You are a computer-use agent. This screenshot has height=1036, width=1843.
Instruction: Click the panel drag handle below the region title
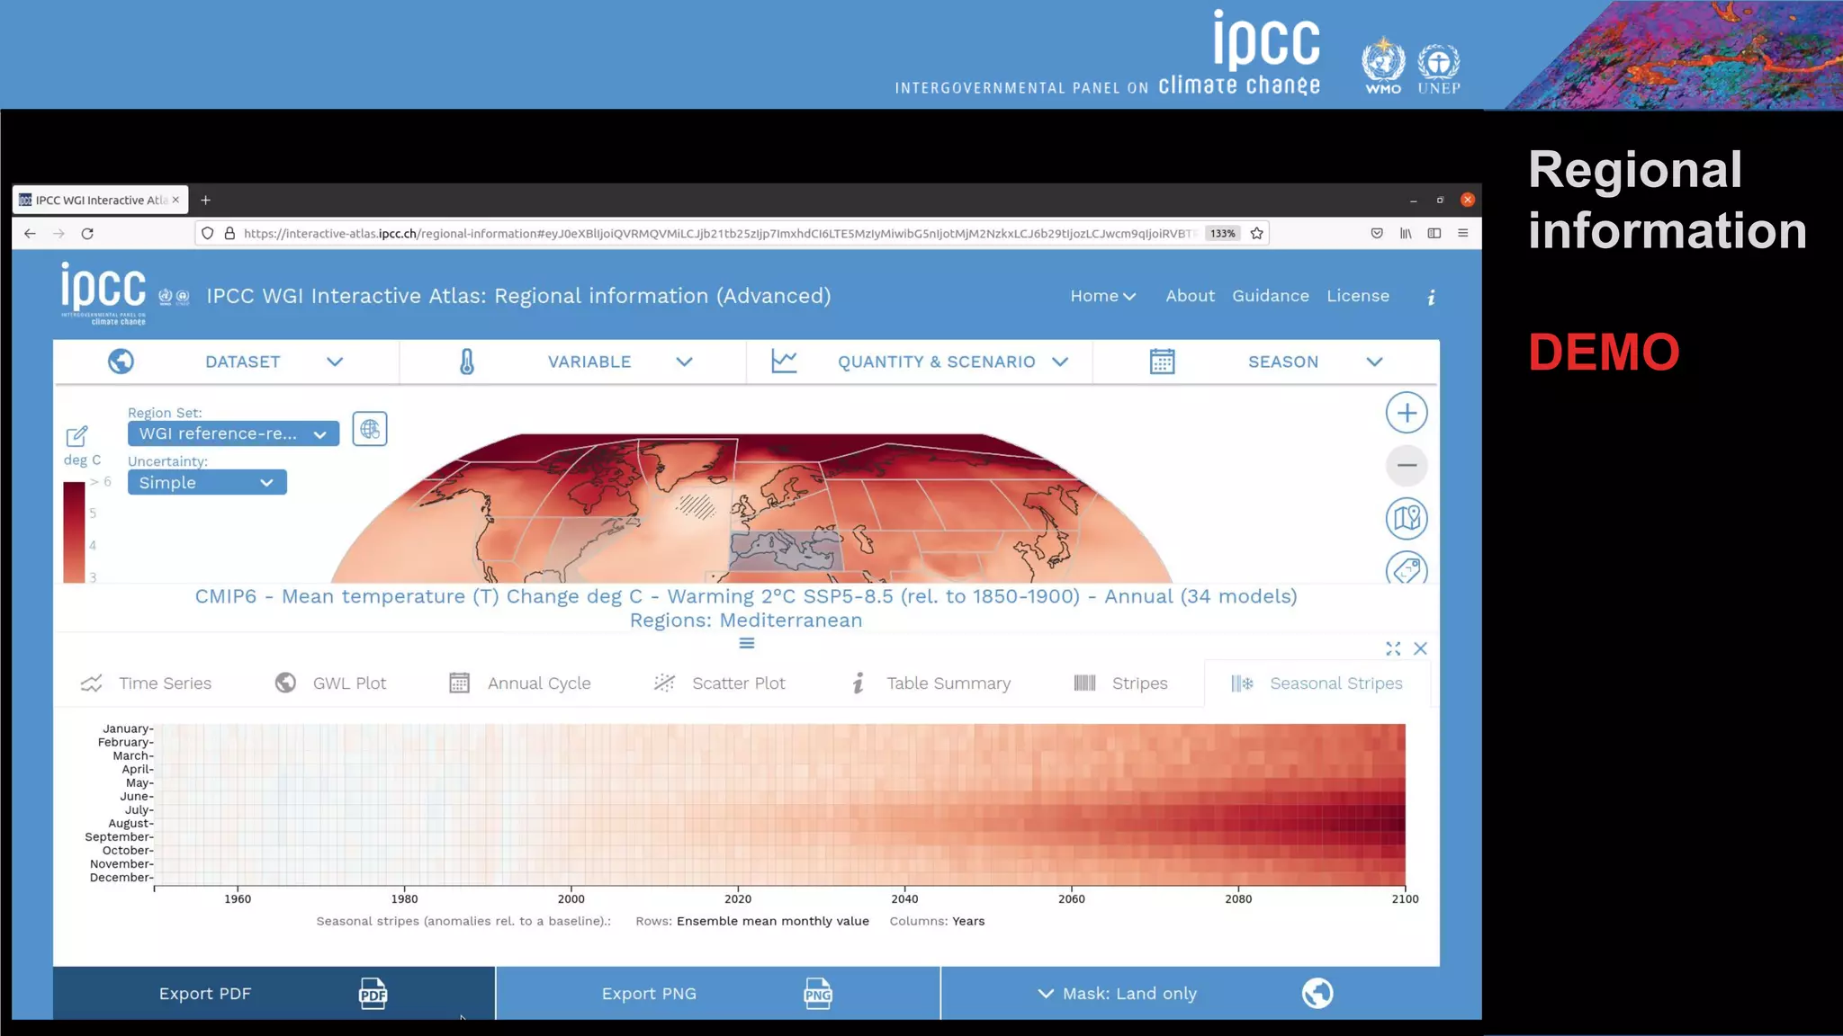point(747,644)
